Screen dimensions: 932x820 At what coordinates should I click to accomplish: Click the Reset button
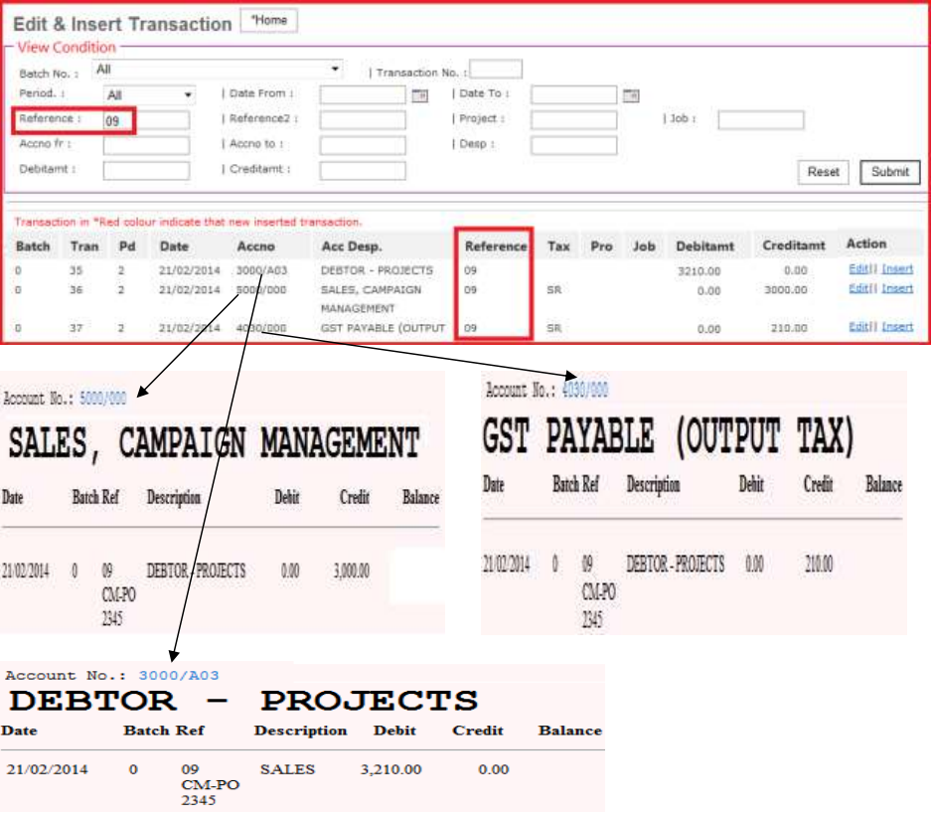[823, 172]
